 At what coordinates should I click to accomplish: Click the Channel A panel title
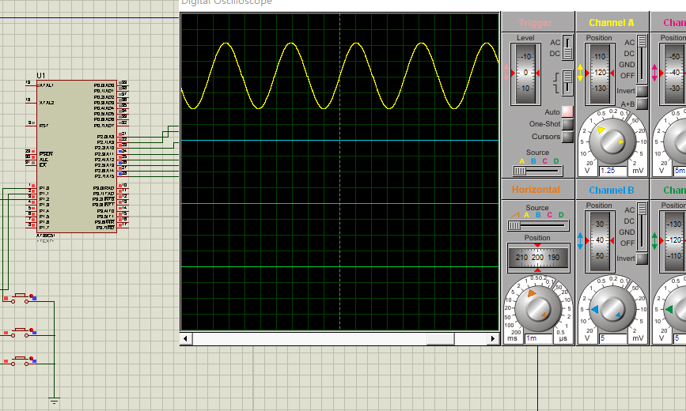coord(611,23)
